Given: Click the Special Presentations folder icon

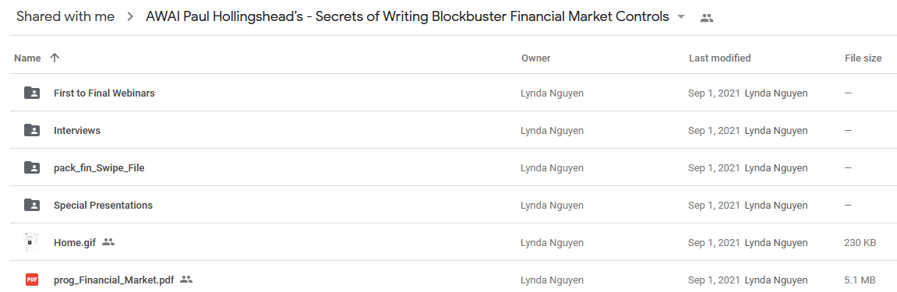Looking at the screenshot, I should click(x=32, y=205).
